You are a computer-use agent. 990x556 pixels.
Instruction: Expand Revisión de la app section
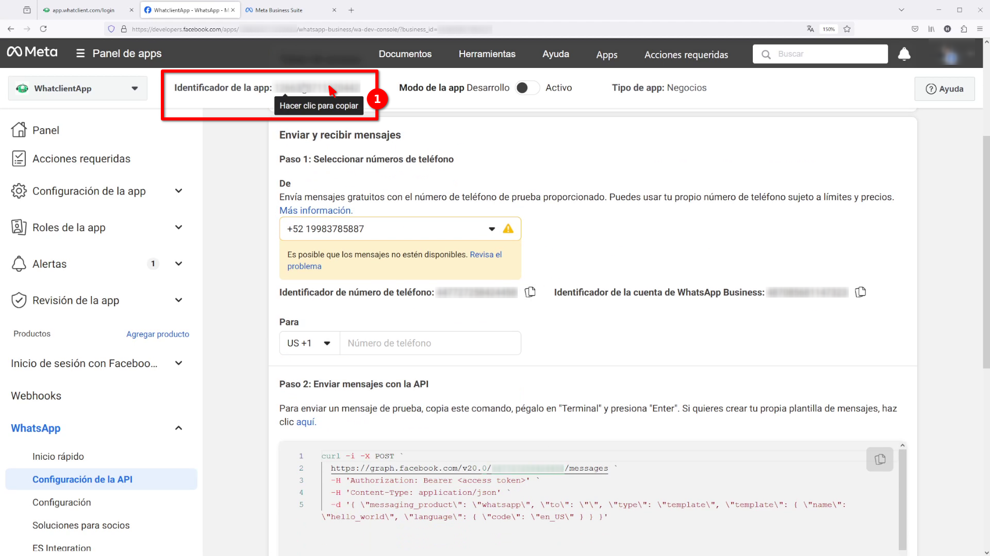[x=178, y=300]
